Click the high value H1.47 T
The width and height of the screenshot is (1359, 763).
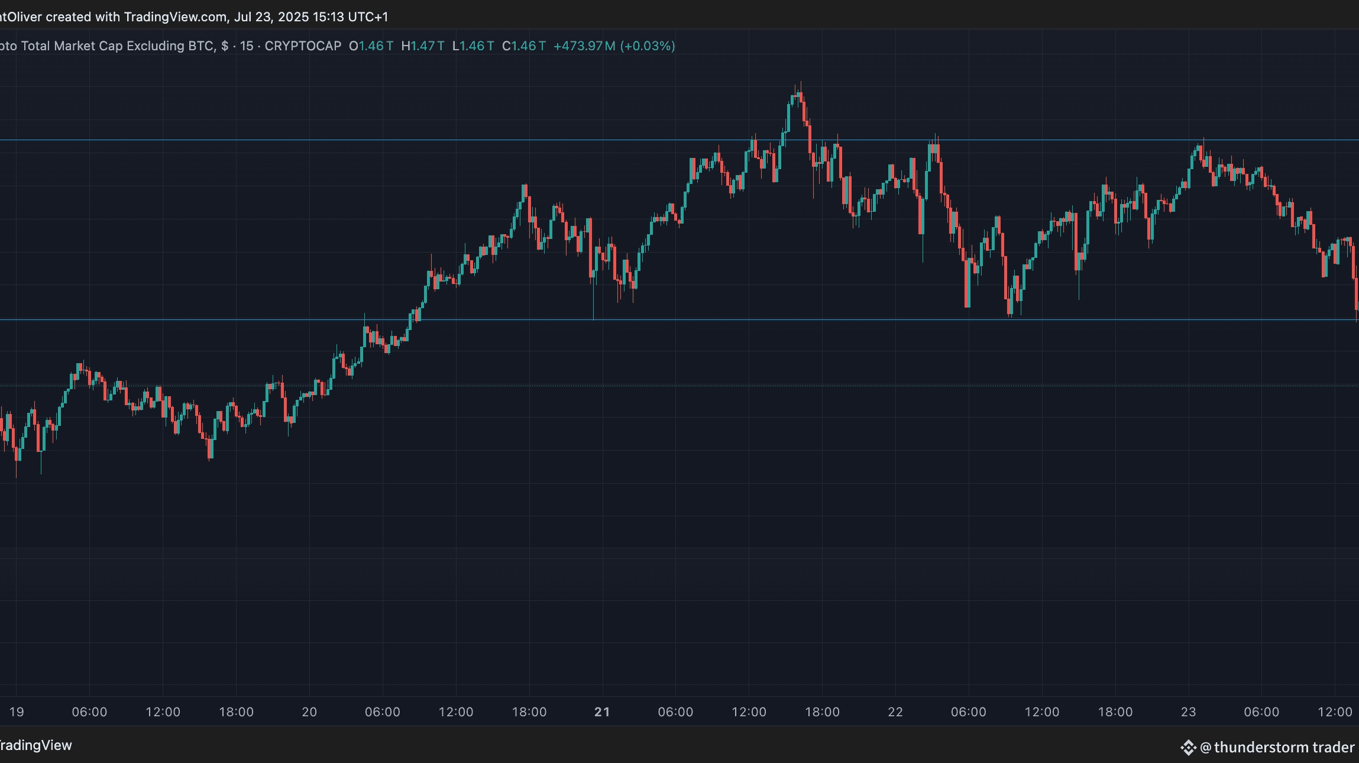point(422,46)
